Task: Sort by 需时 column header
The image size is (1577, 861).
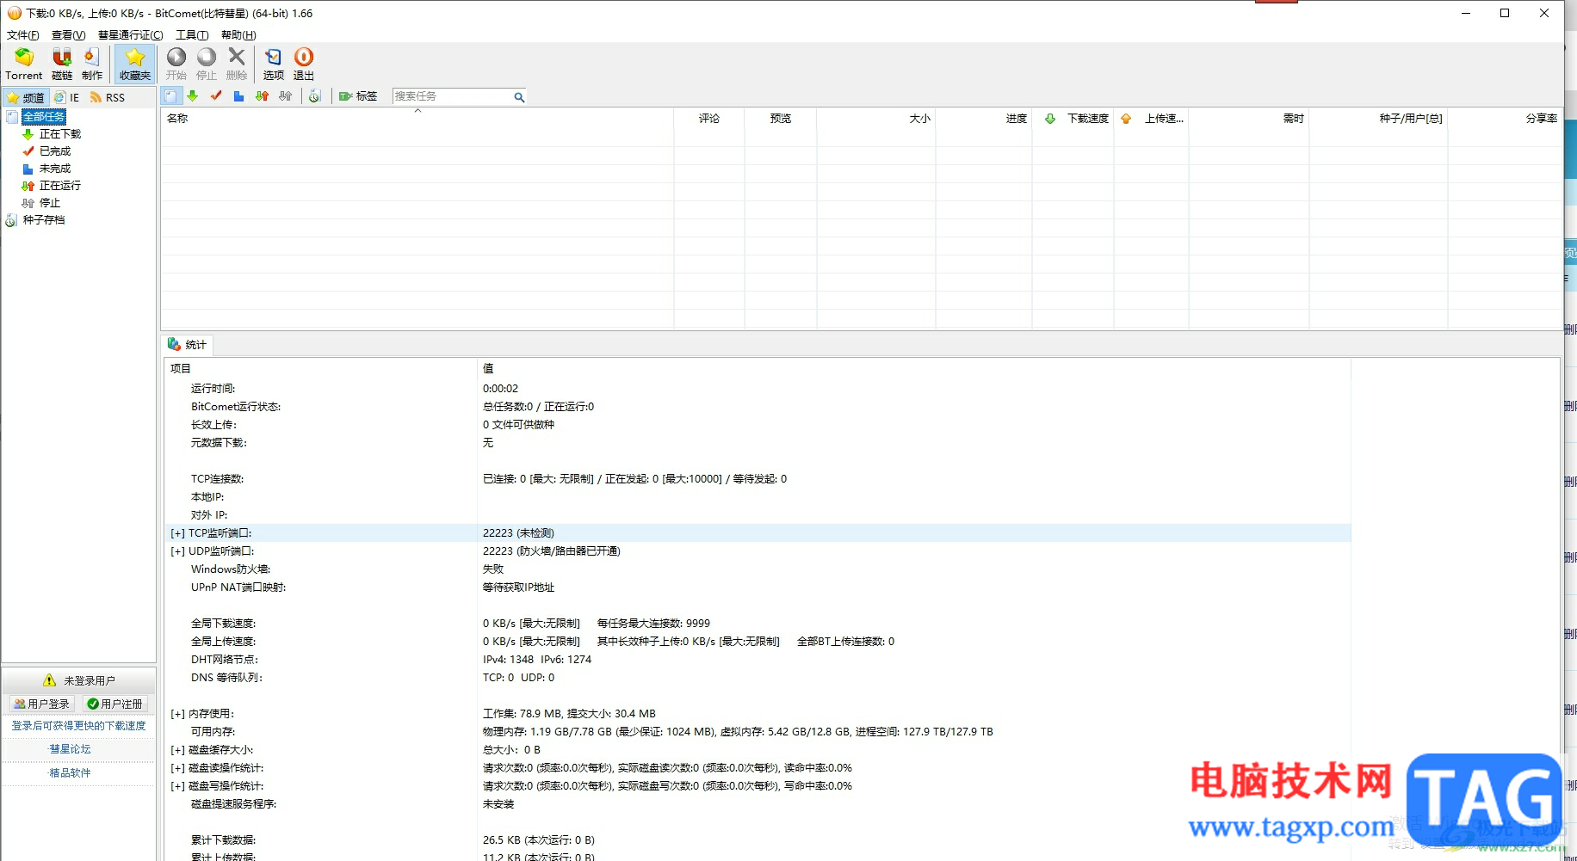Action: [x=1250, y=119]
